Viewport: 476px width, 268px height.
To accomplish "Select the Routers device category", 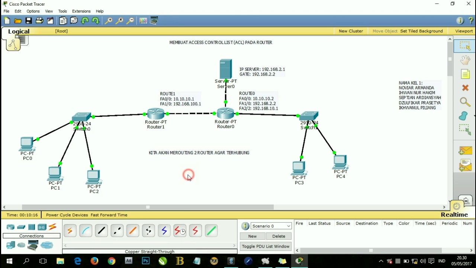I will pyautogui.click(x=10, y=227).
